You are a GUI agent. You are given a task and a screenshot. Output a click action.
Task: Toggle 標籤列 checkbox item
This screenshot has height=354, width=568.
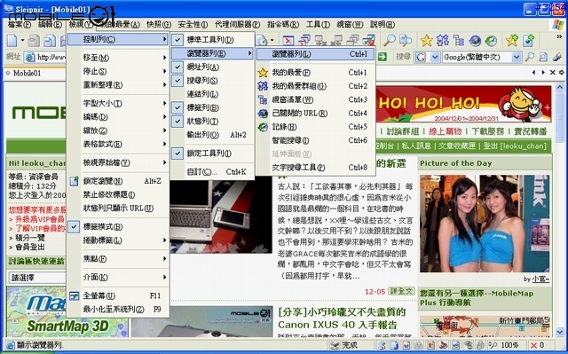coord(211,107)
